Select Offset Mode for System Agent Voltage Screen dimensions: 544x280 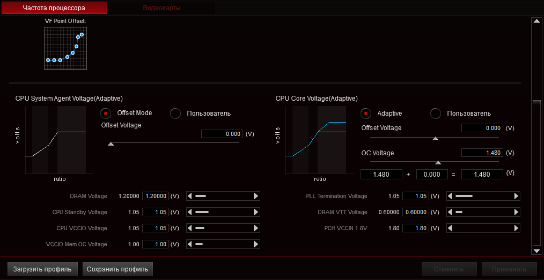[x=106, y=113]
